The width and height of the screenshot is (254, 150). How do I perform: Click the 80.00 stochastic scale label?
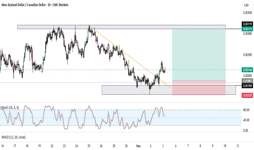coord(246,110)
